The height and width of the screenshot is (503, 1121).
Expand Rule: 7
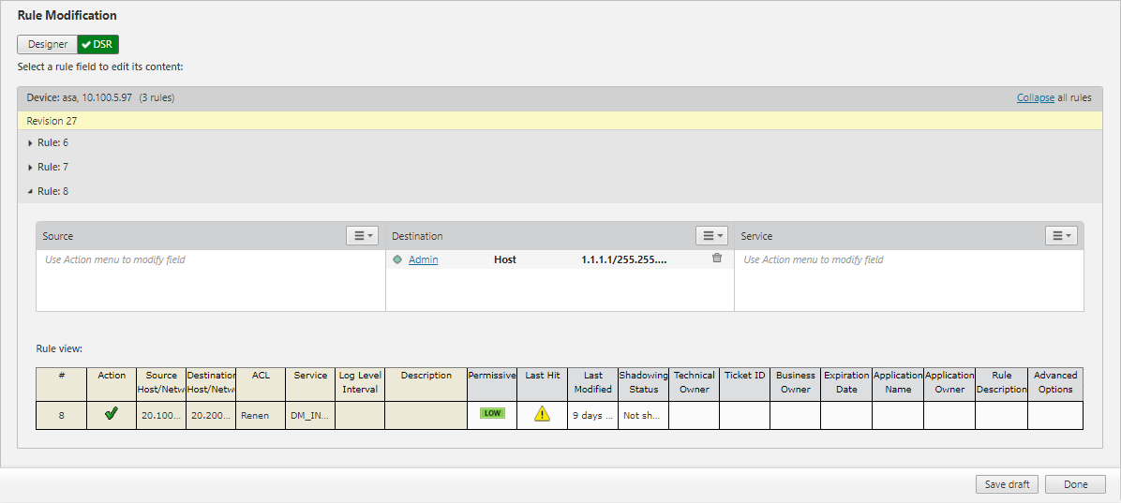[x=52, y=167]
